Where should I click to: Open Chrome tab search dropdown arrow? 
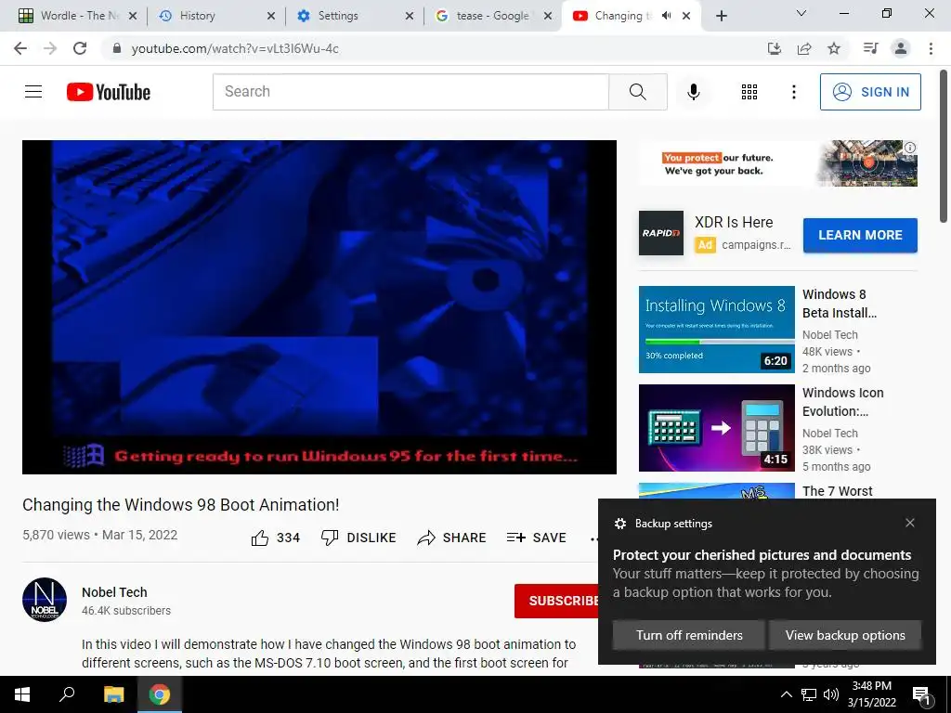801,13
